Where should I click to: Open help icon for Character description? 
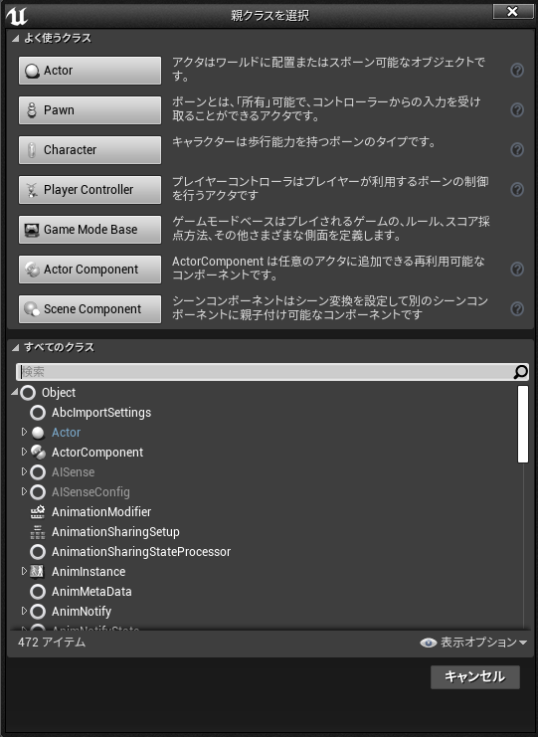coord(517,150)
